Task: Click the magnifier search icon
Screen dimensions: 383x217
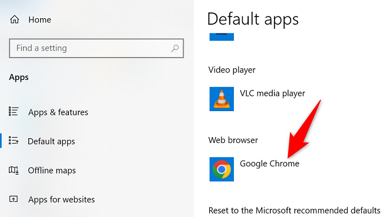Action: pyautogui.click(x=175, y=48)
